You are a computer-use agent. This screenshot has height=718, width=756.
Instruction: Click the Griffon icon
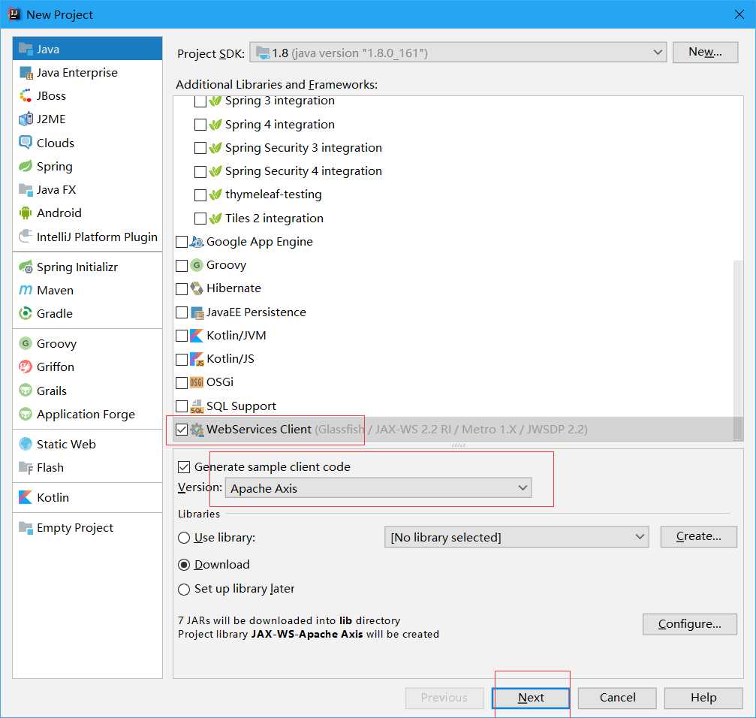pos(26,367)
